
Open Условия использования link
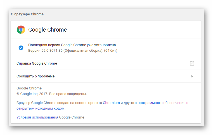37,117
